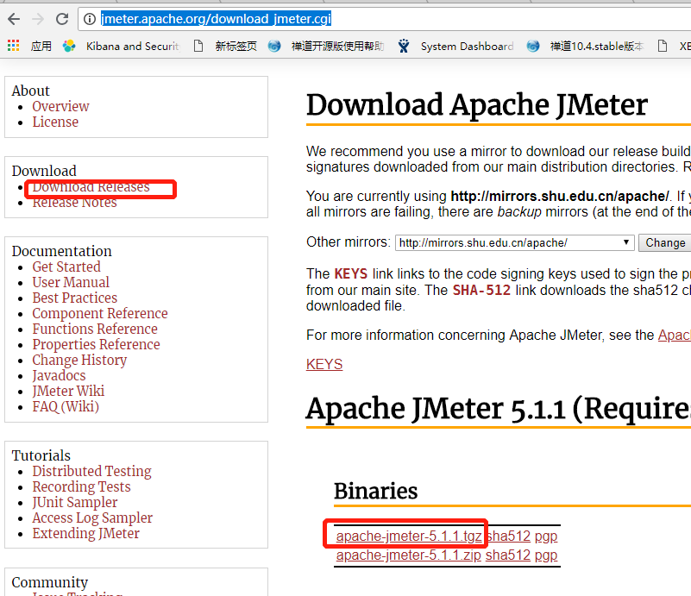Open the Distributed Testing tutorial
Image resolution: width=691 pixels, height=596 pixels.
pos(91,471)
